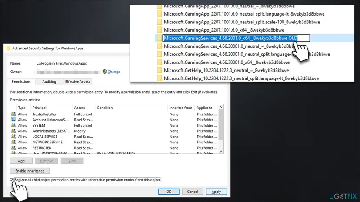The image size is (360, 202).
Task: Select Microsoft.GetHelp neutral_split.language-lt folder name
Action: coord(241,78)
